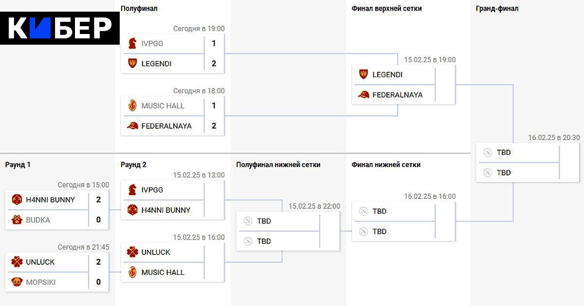Click the КИБЕР logo
The width and height of the screenshot is (584, 306).
pos(60,28)
